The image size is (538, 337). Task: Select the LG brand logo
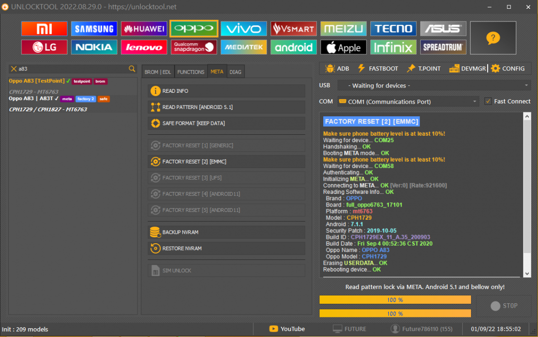pos(44,47)
